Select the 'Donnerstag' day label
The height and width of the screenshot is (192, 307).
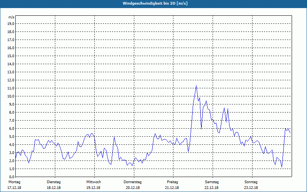coord(132,182)
